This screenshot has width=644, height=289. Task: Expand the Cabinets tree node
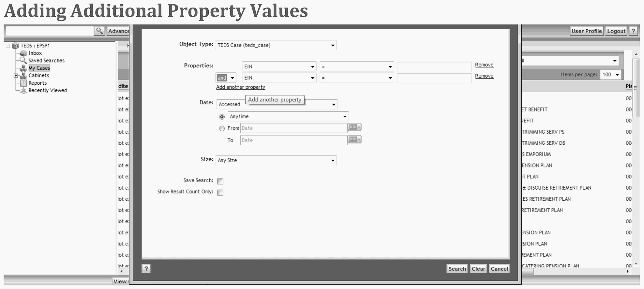point(16,76)
